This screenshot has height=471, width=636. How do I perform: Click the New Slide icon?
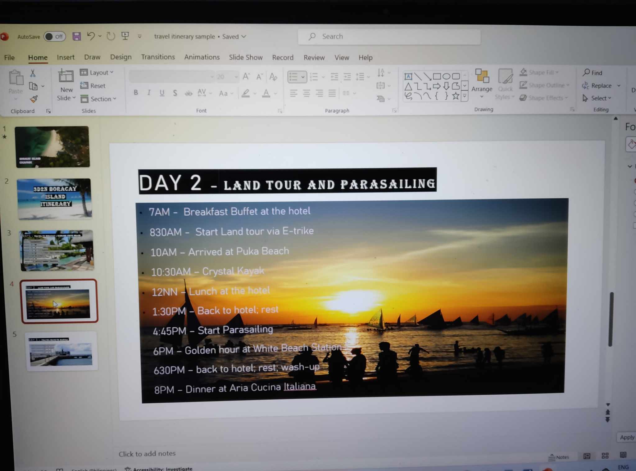(x=66, y=77)
